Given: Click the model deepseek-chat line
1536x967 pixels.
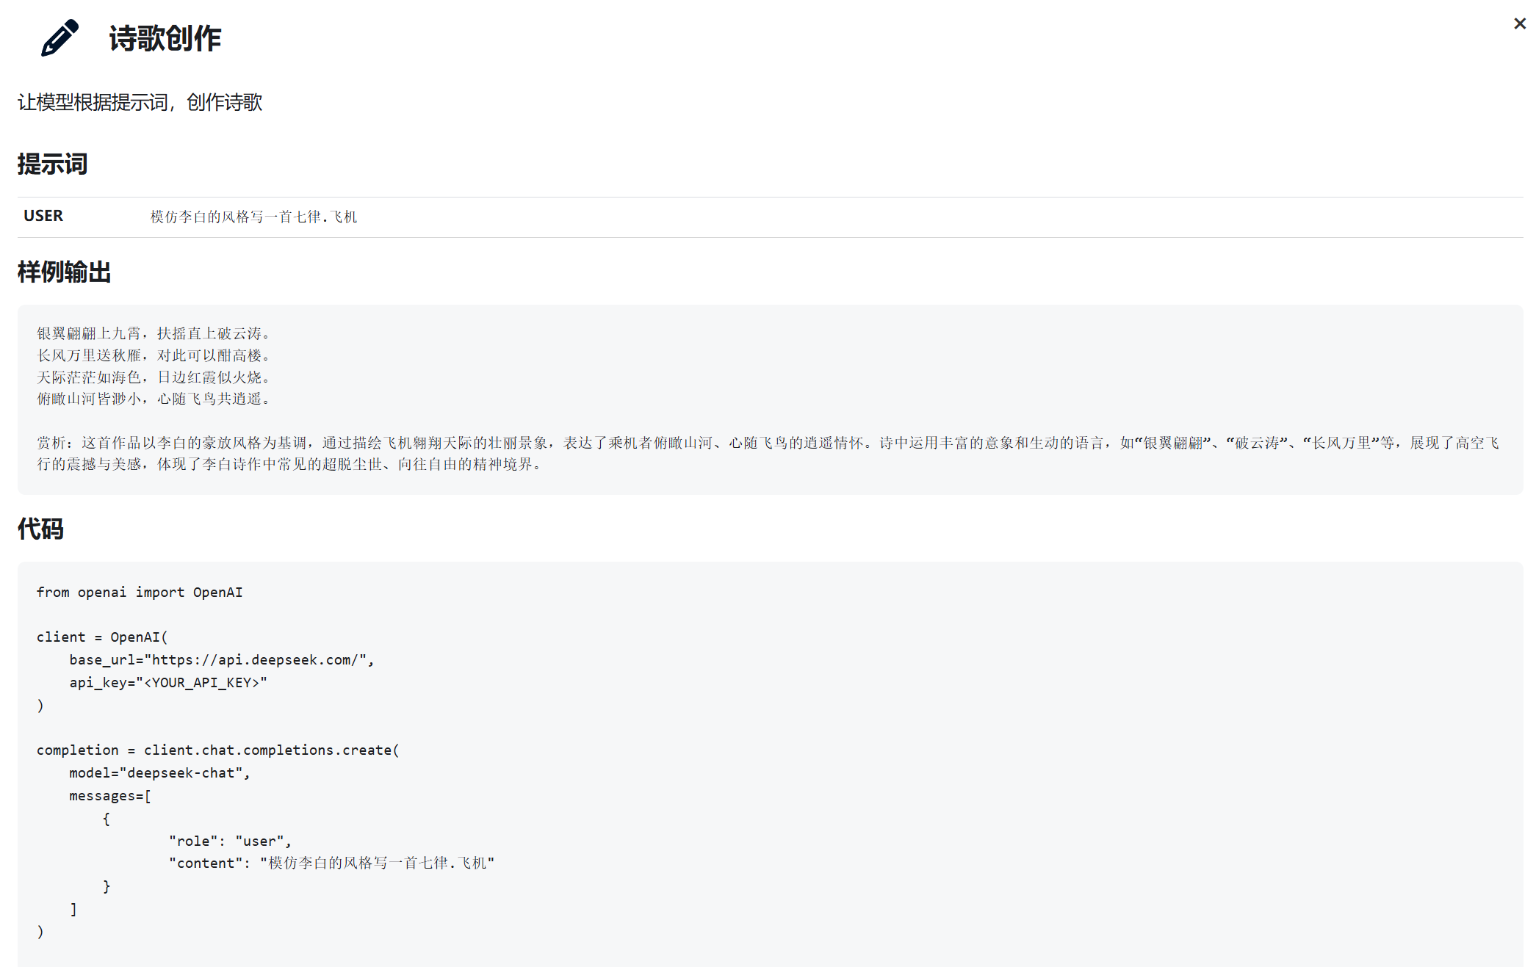Looking at the screenshot, I should (159, 772).
